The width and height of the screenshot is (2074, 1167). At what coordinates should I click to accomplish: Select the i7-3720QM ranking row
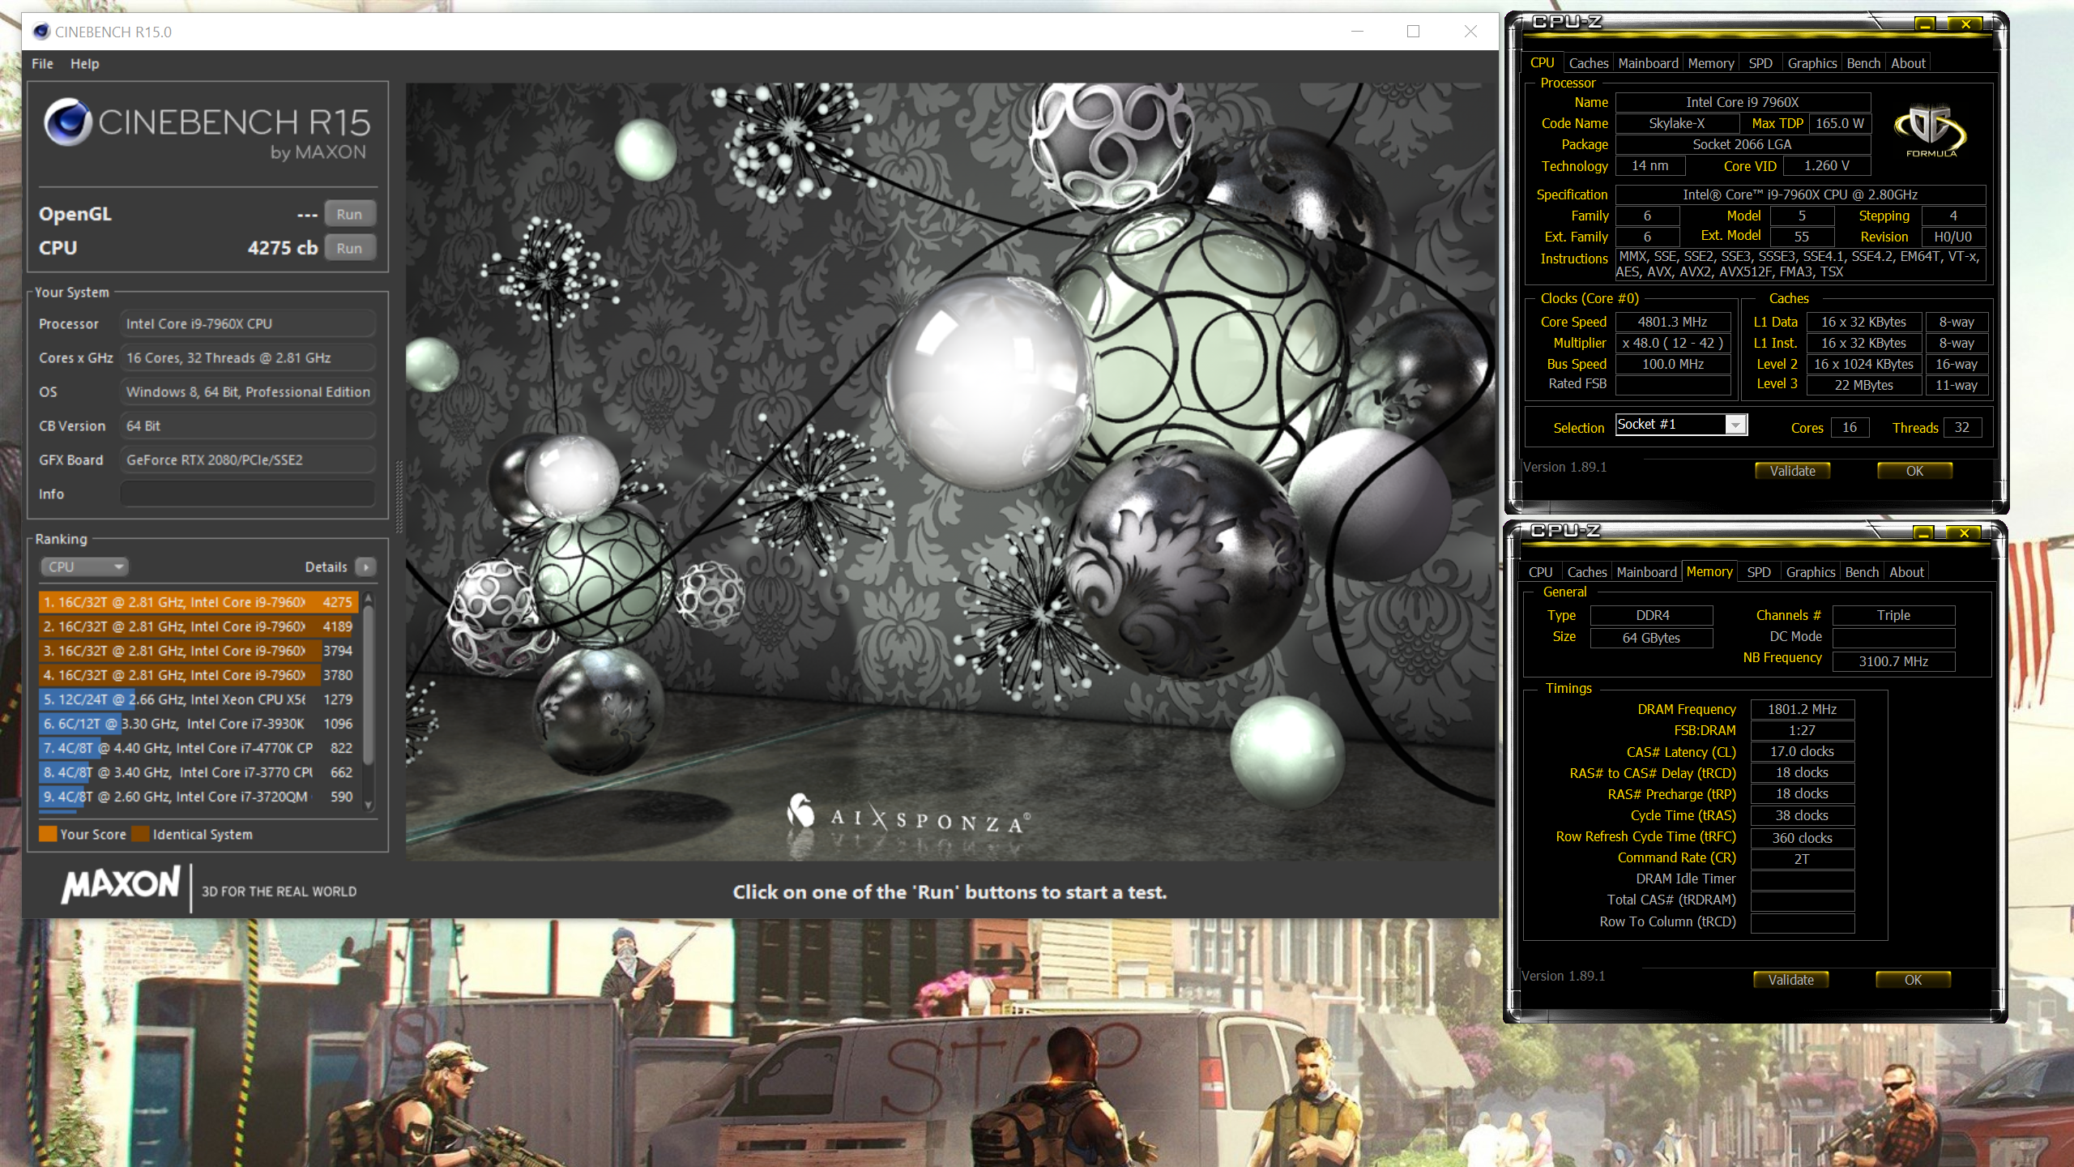click(198, 797)
